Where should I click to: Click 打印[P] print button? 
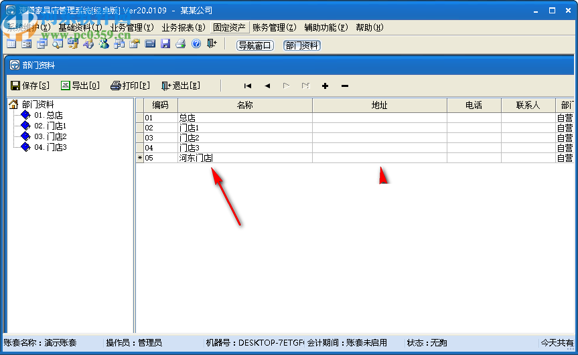[x=130, y=86]
